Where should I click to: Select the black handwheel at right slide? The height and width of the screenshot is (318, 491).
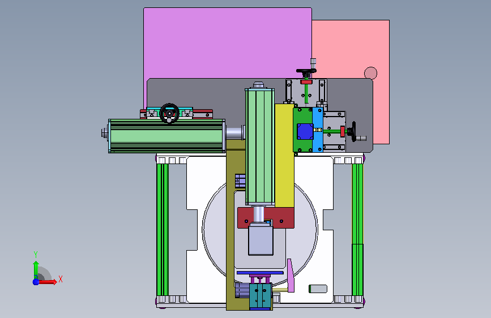(353, 131)
